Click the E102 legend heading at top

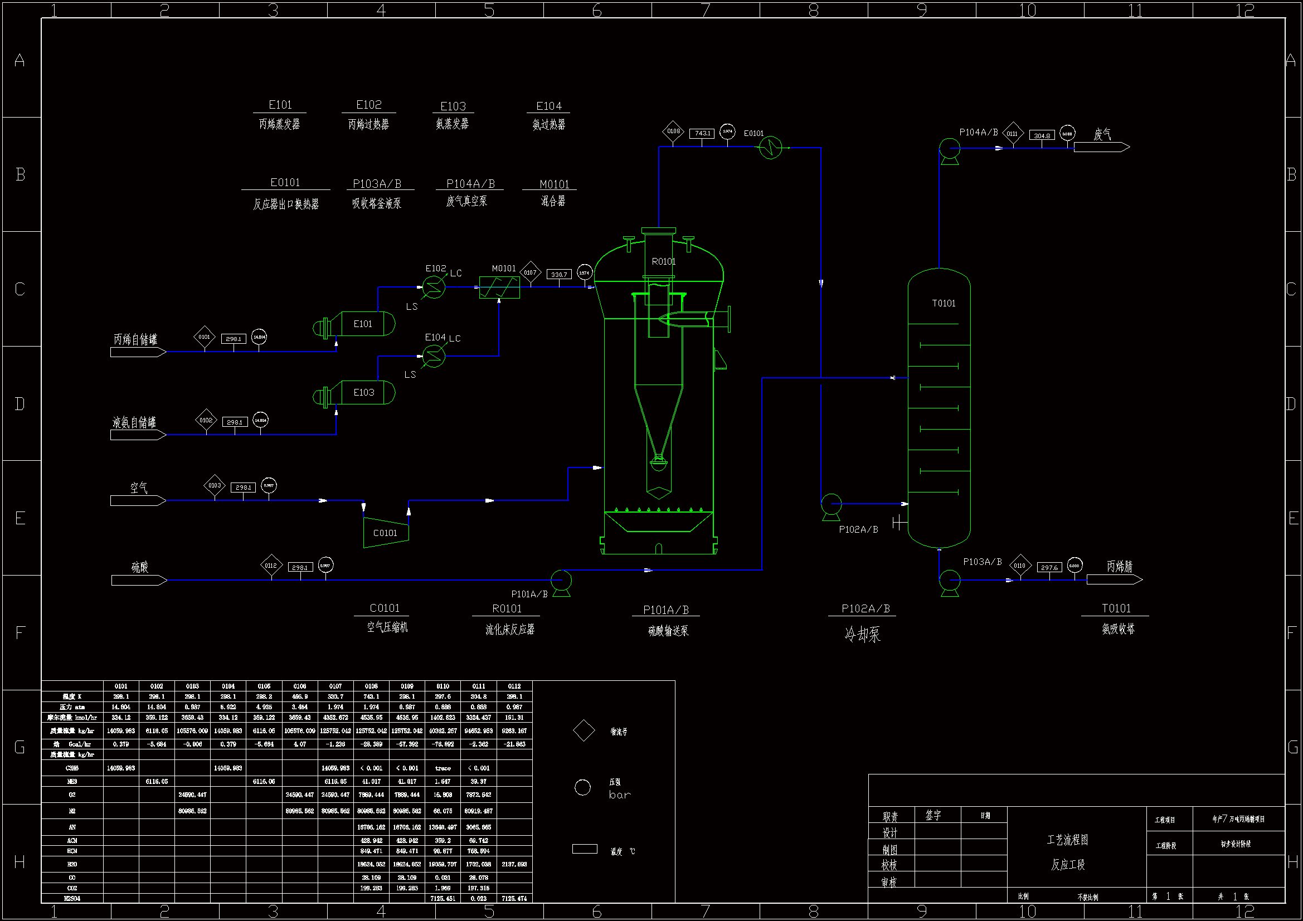point(369,105)
